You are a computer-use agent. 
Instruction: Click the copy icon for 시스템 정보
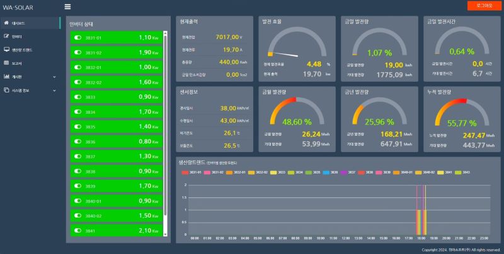tap(6, 91)
